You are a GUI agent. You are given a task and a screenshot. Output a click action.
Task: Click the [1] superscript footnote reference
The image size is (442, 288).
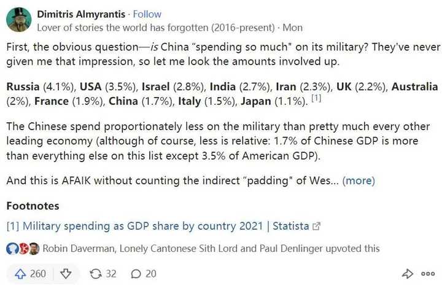point(316,98)
